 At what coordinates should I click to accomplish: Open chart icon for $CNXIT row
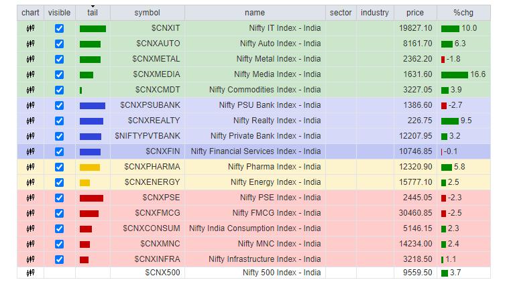(x=30, y=29)
